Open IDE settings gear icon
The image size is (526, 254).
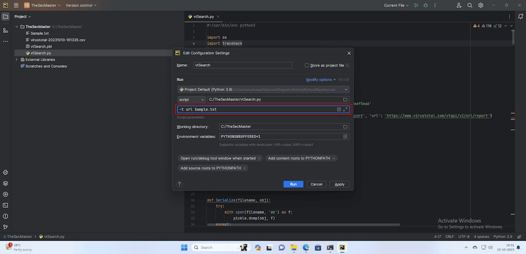point(481,5)
